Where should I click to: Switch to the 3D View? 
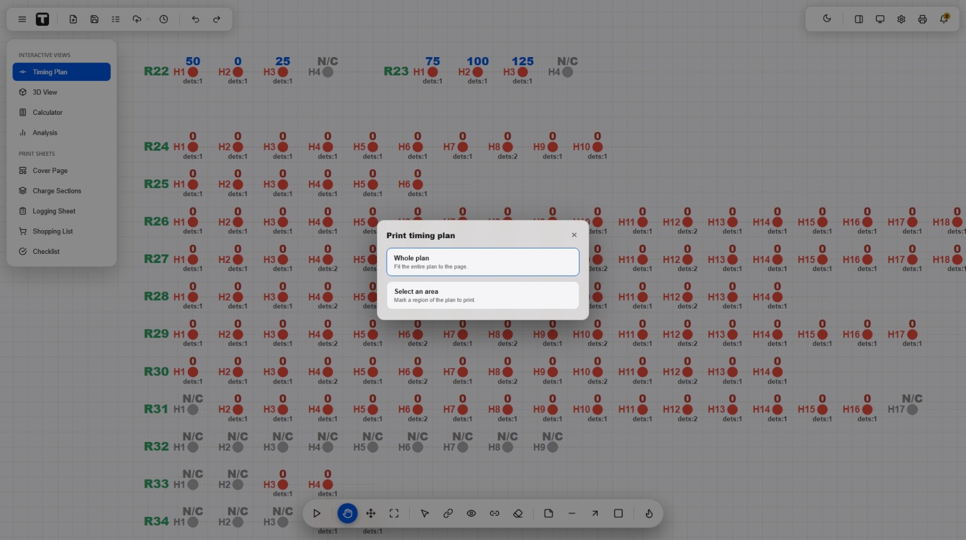click(x=61, y=92)
